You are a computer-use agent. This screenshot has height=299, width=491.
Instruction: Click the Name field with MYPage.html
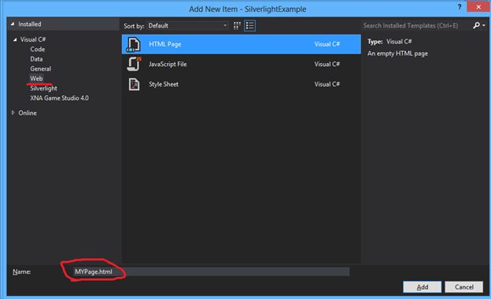point(211,271)
